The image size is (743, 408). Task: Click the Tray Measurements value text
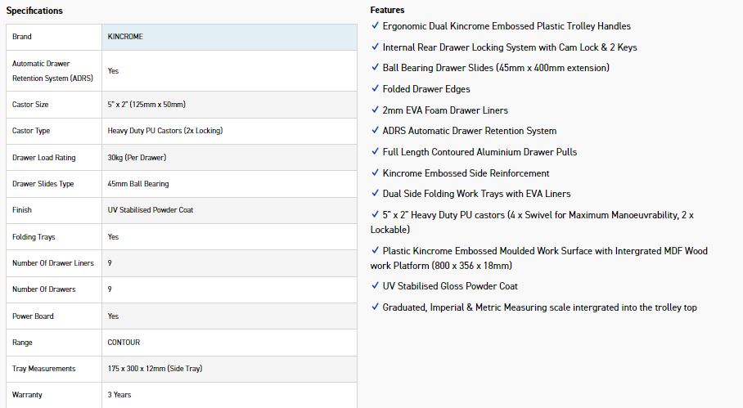pos(155,369)
